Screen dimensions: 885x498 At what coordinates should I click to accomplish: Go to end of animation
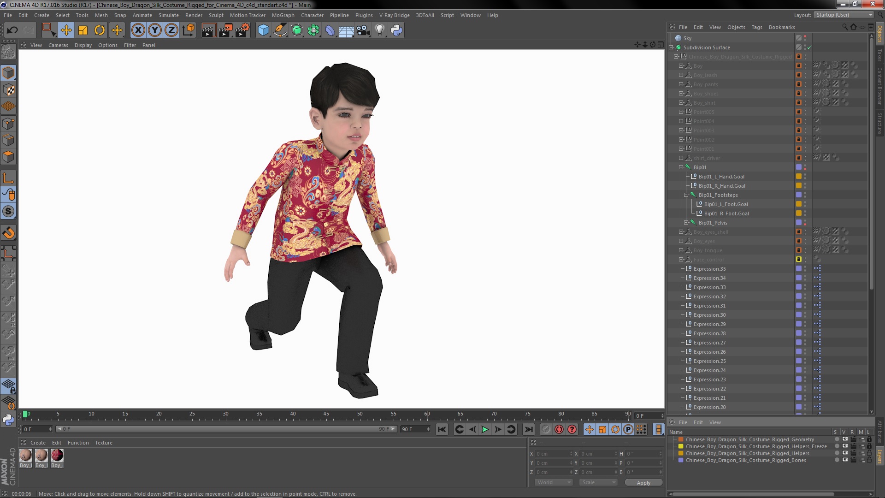pyautogui.click(x=529, y=429)
